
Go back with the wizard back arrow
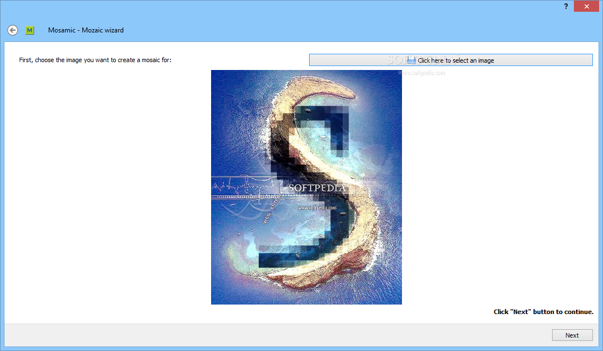pyautogui.click(x=13, y=30)
